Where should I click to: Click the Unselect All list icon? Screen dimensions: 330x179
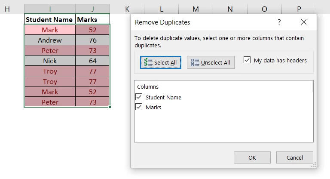click(195, 62)
